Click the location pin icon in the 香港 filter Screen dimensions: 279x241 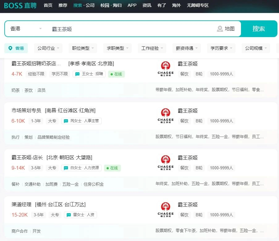[x=10, y=48]
